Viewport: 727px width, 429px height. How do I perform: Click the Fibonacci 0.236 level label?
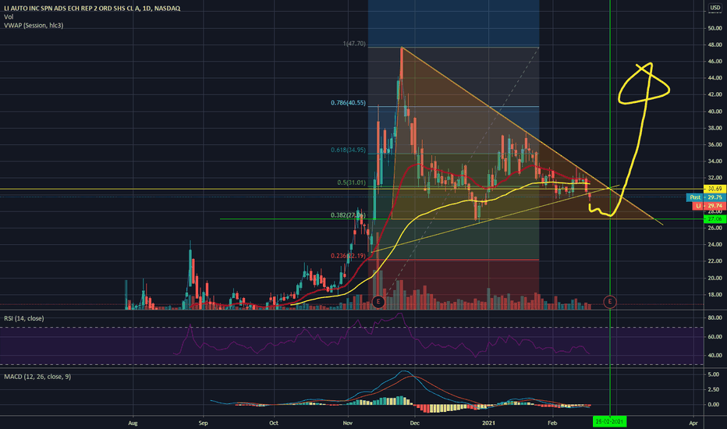click(348, 256)
